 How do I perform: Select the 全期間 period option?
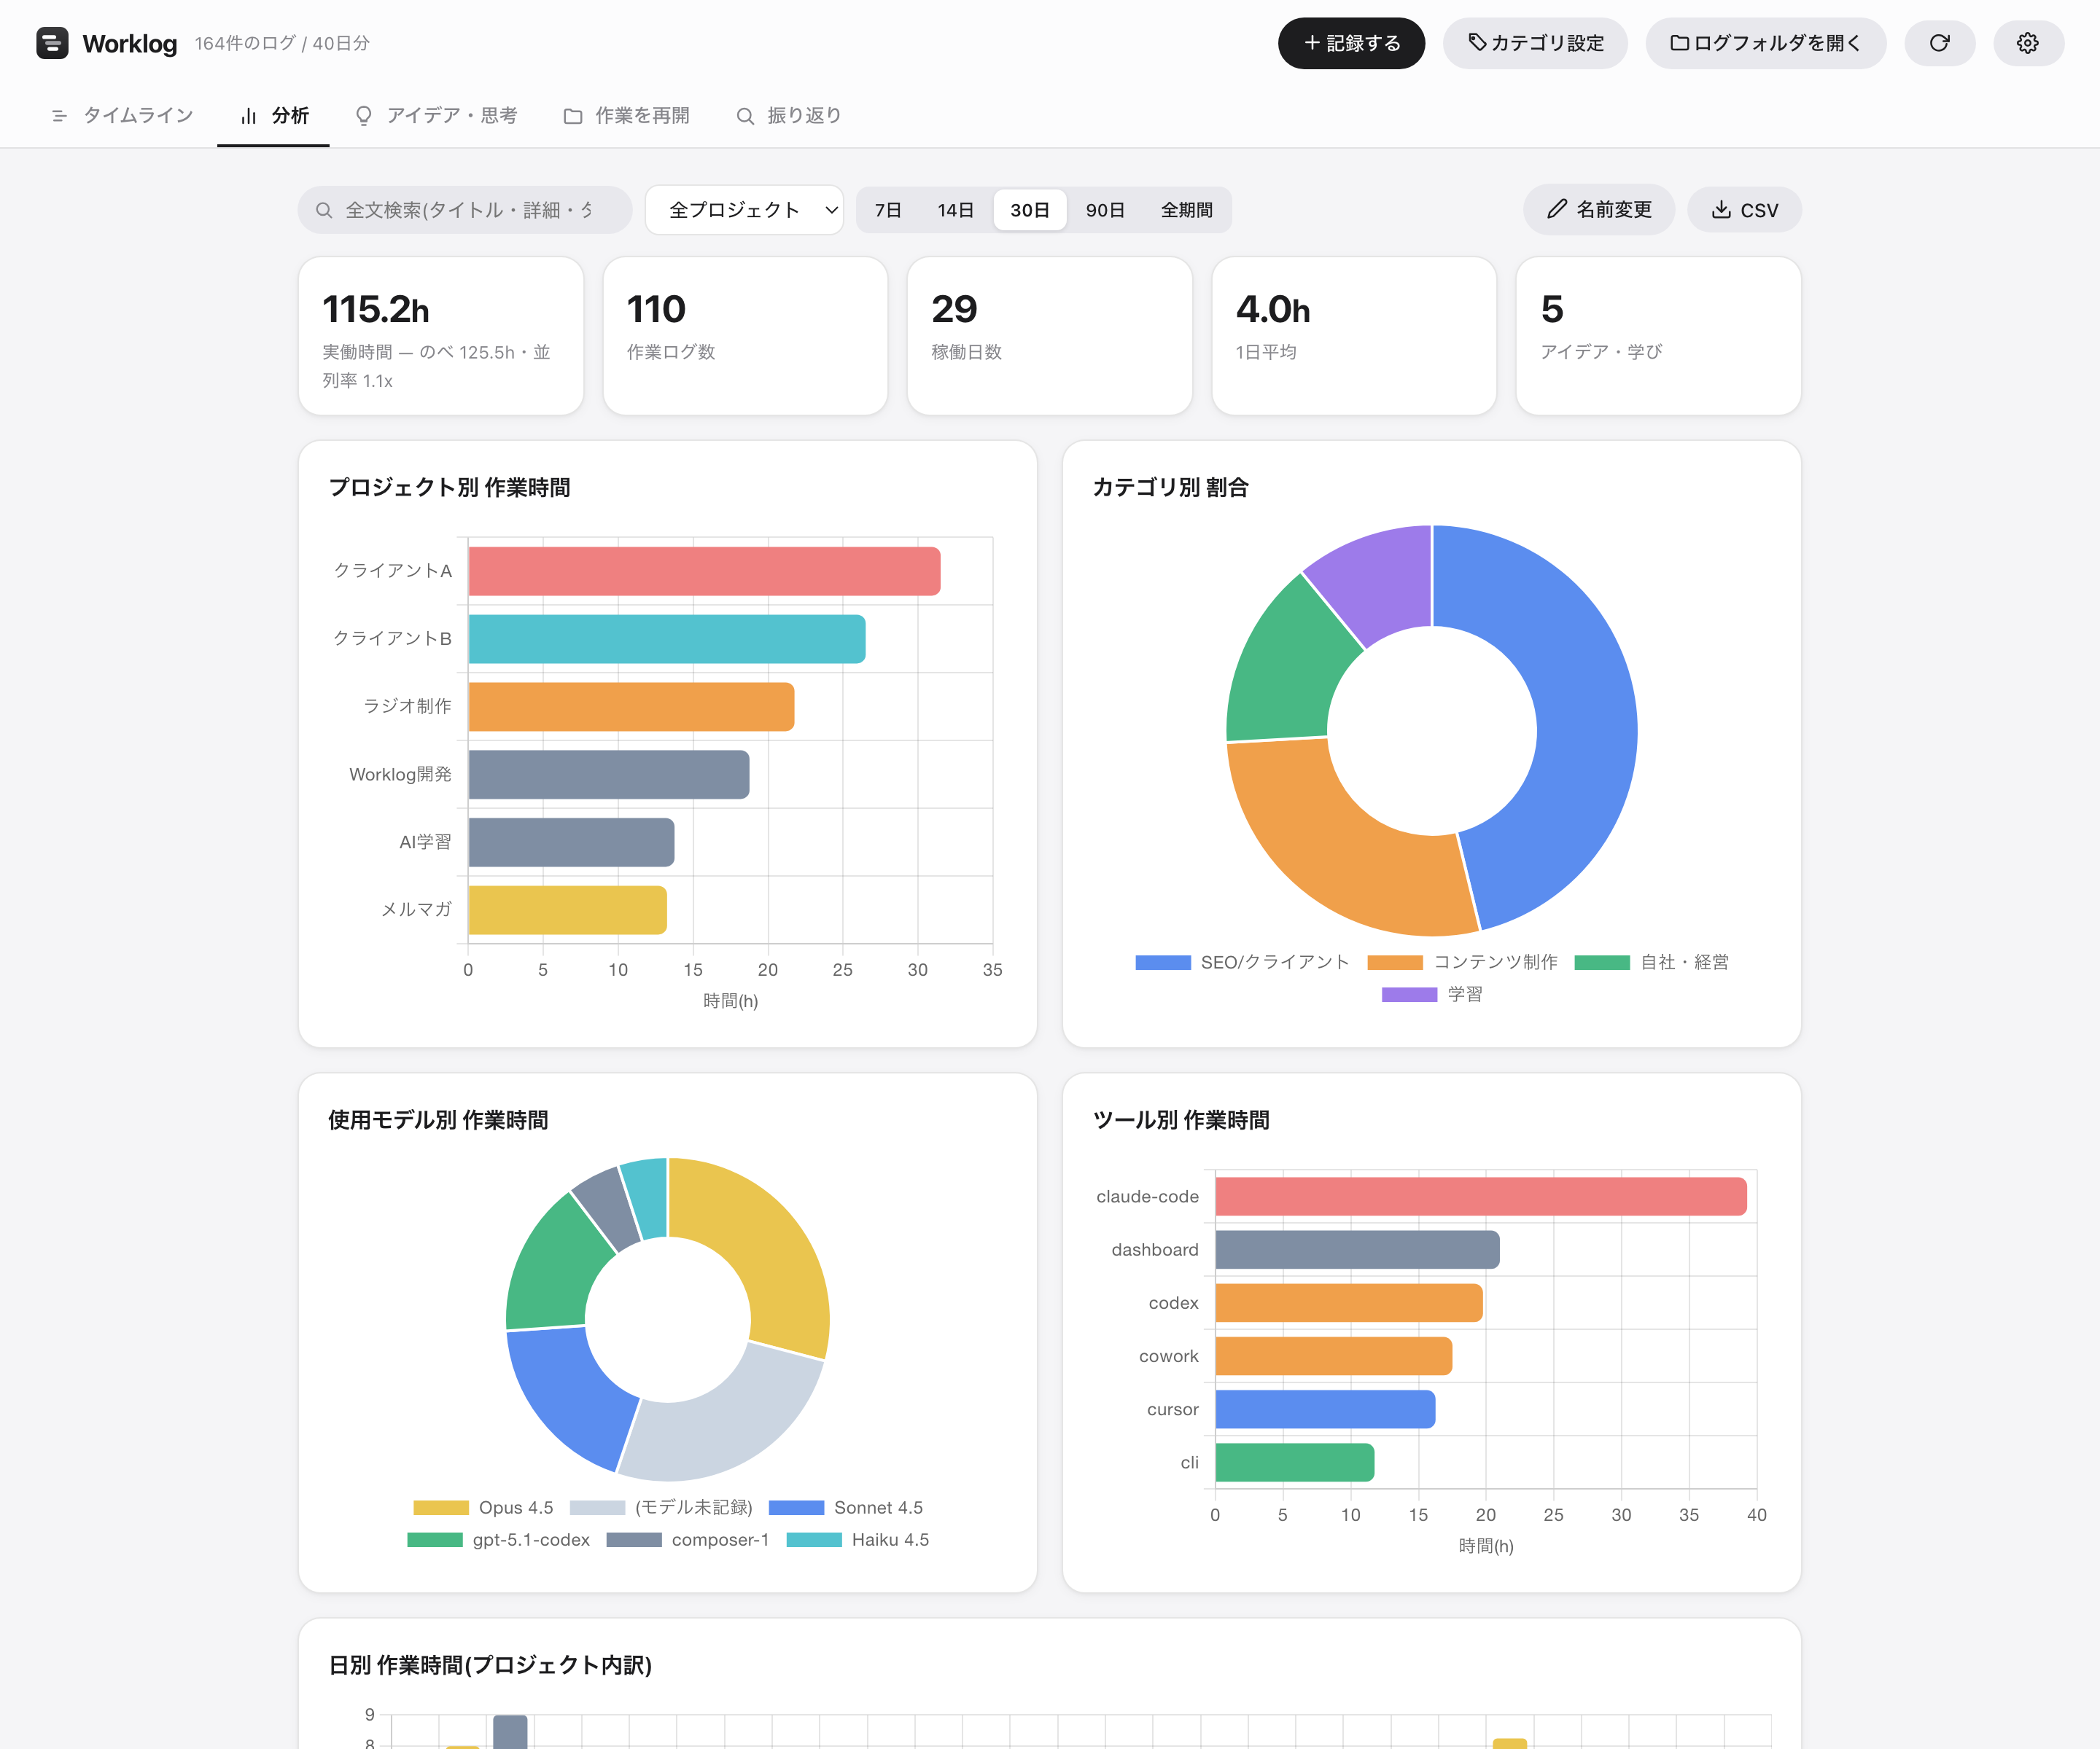click(1186, 210)
